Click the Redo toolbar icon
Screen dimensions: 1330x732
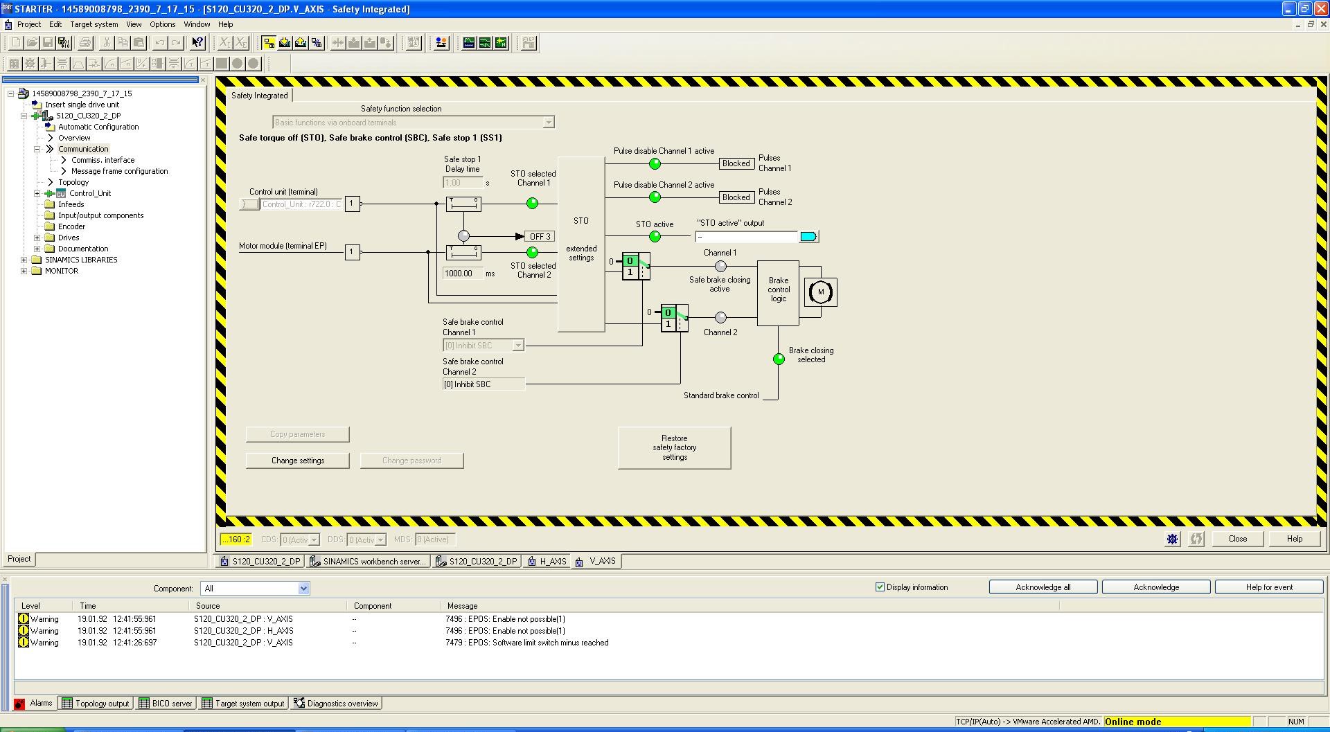176,43
